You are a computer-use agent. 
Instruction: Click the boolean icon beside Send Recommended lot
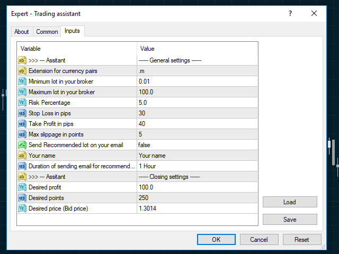22,145
